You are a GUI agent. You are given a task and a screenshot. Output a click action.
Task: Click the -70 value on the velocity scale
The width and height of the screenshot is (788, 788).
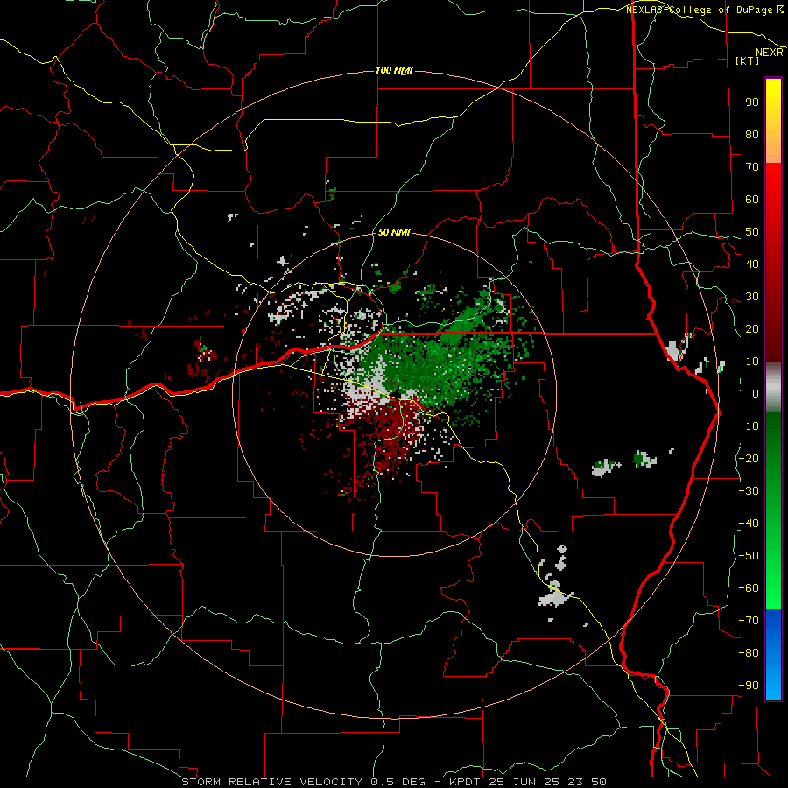(749, 621)
